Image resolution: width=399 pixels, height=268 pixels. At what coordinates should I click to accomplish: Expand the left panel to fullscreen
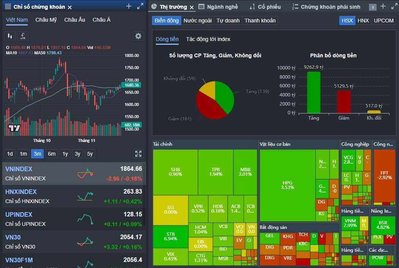pos(140,6)
